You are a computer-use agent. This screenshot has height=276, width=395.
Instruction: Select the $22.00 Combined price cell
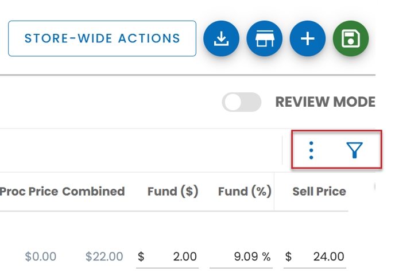[104, 256]
